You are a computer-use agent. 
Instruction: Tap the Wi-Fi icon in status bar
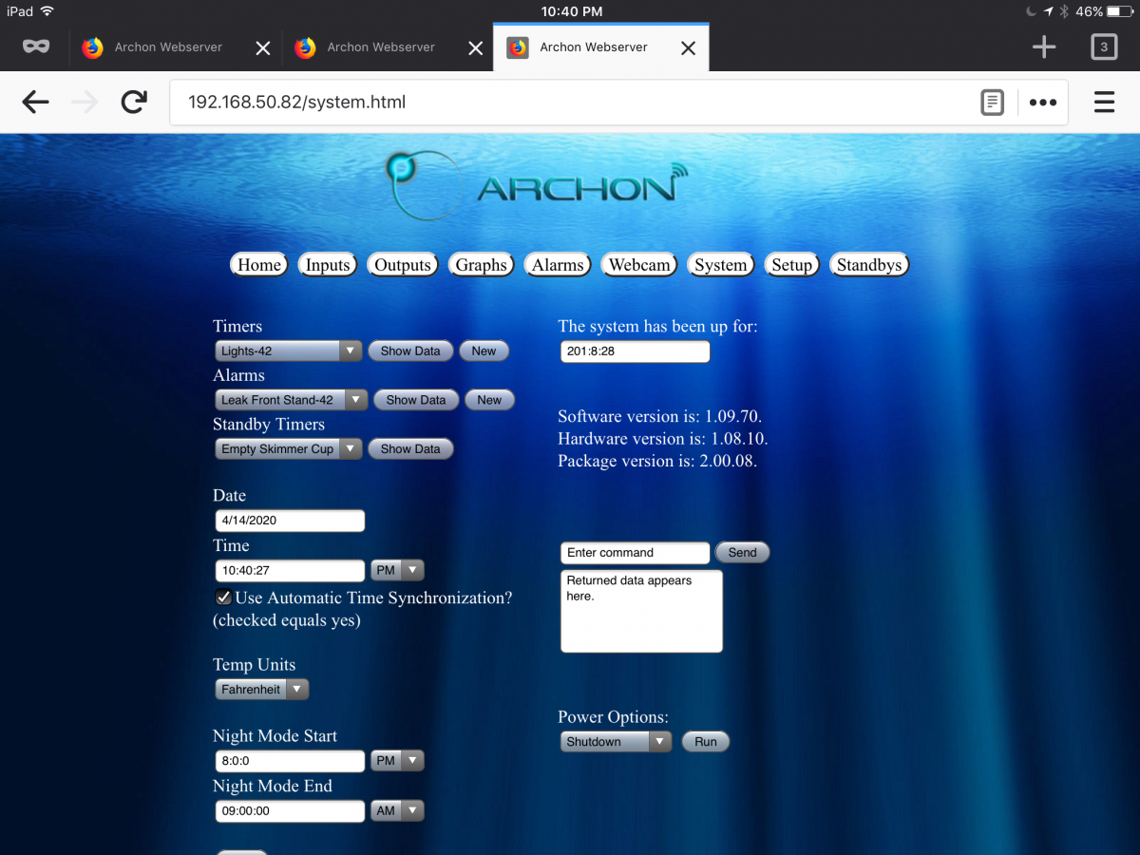click(47, 11)
